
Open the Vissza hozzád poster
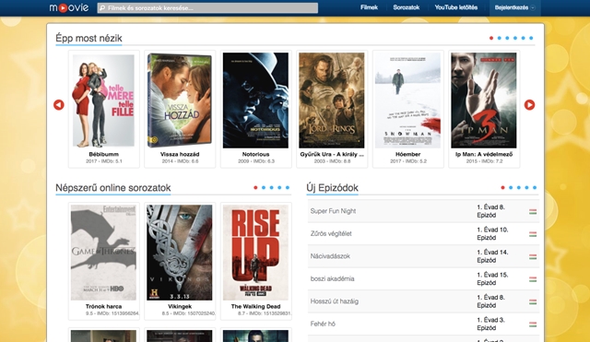[x=180, y=100]
